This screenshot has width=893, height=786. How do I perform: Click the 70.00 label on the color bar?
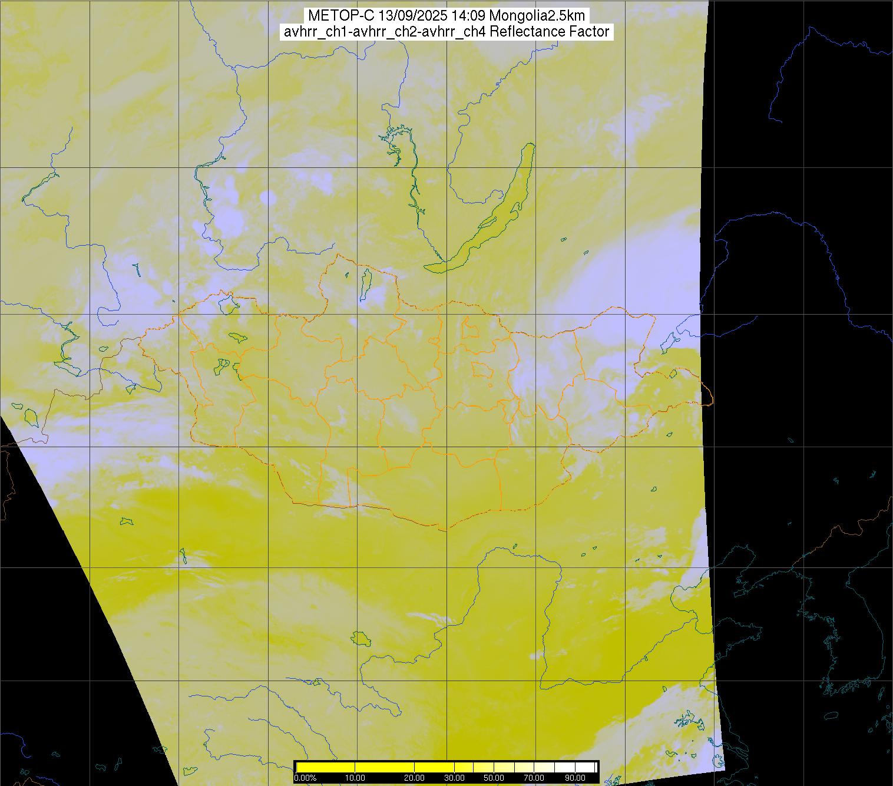point(534,778)
